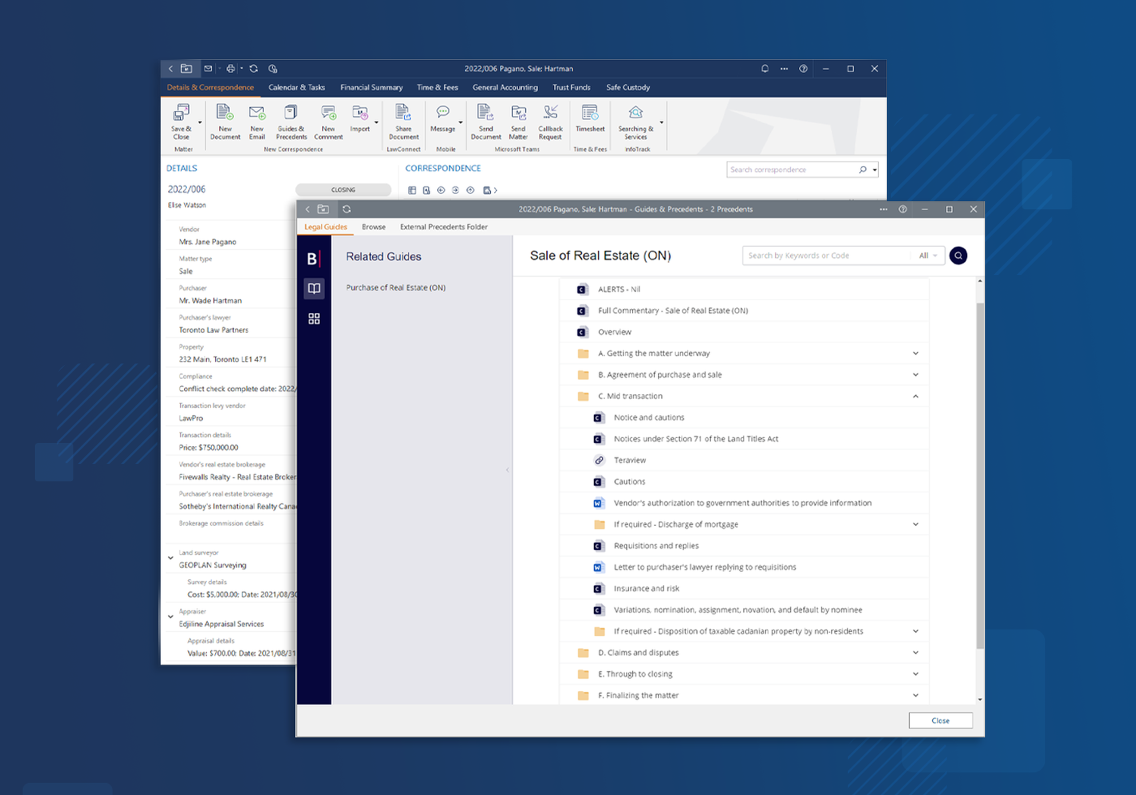Open the External Precedents Folder tab
Viewport: 1136px width, 795px height.
pos(443,227)
